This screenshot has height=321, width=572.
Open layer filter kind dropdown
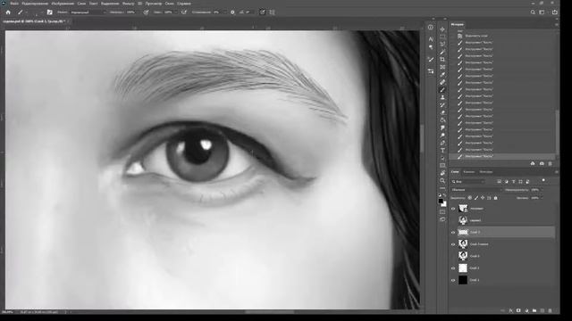coord(468,181)
